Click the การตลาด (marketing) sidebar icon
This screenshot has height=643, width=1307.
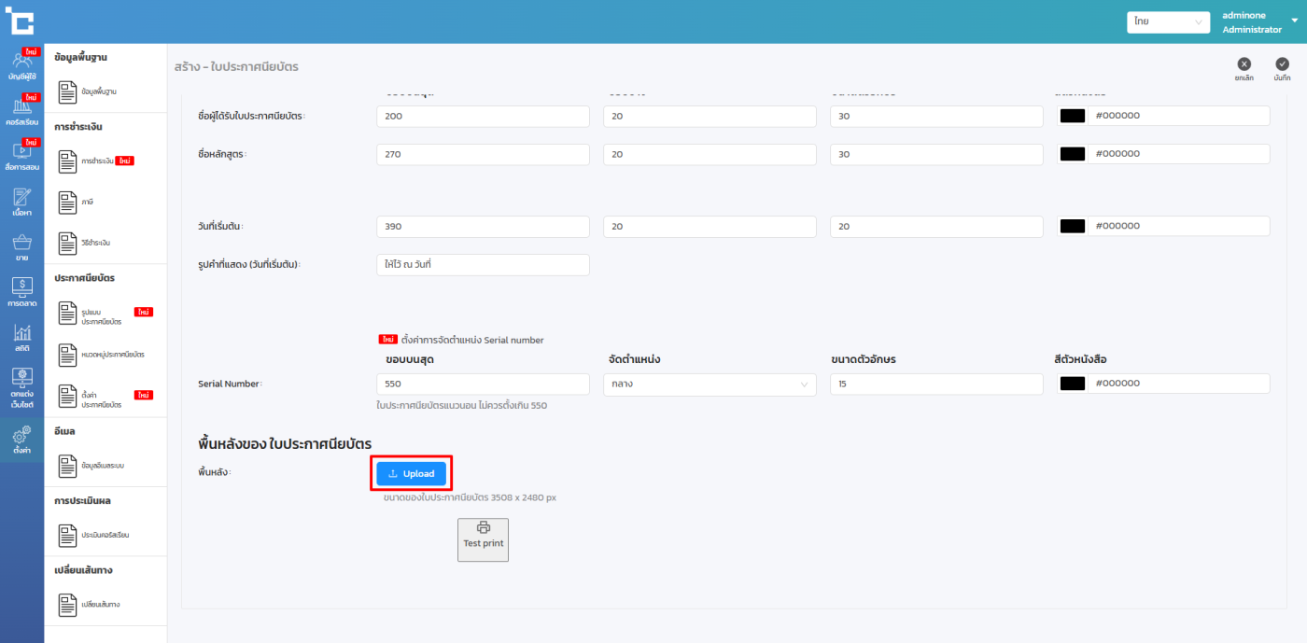point(21,293)
